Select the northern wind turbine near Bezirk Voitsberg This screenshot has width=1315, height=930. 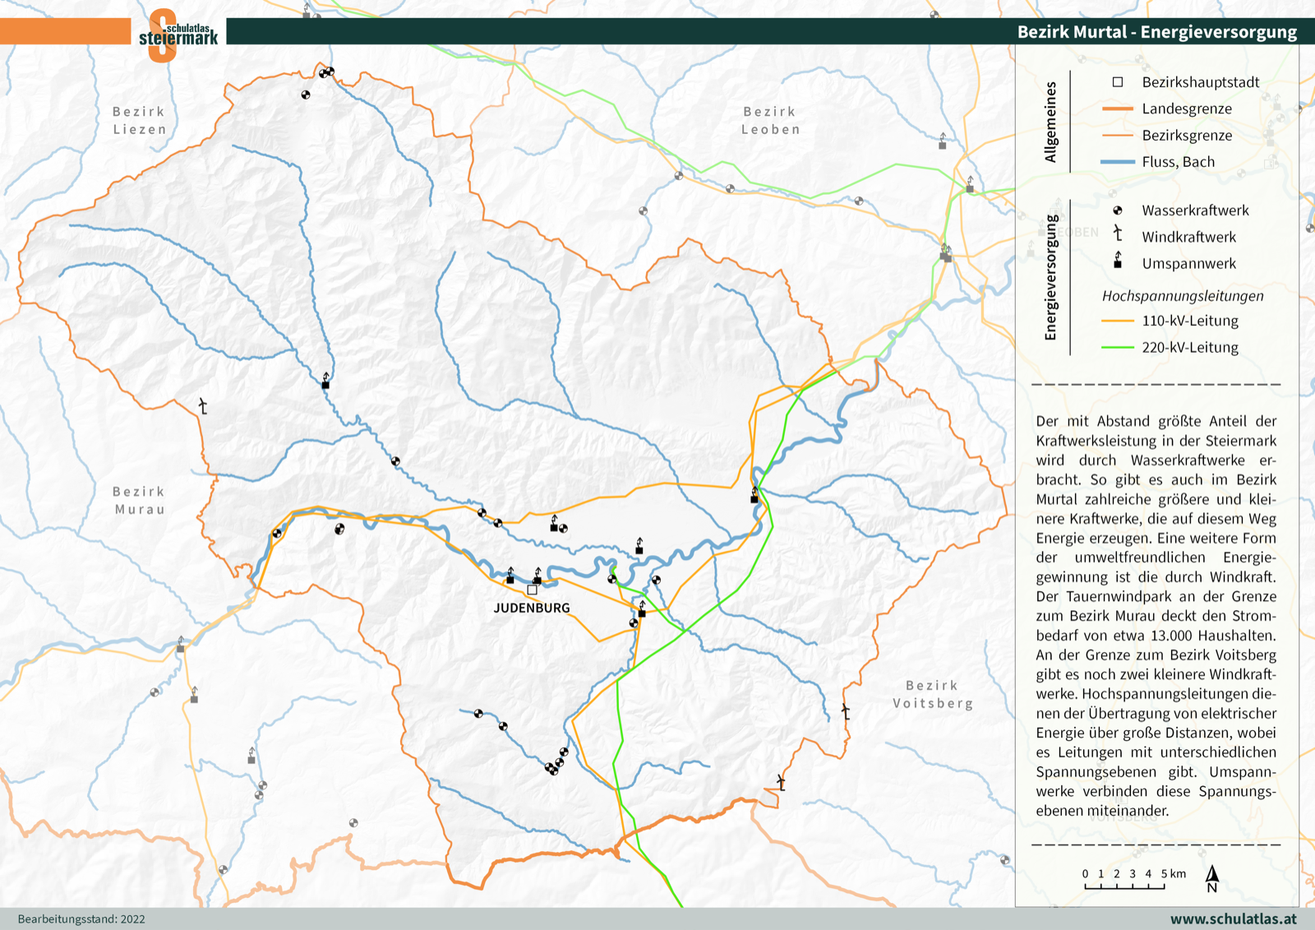coord(846,711)
